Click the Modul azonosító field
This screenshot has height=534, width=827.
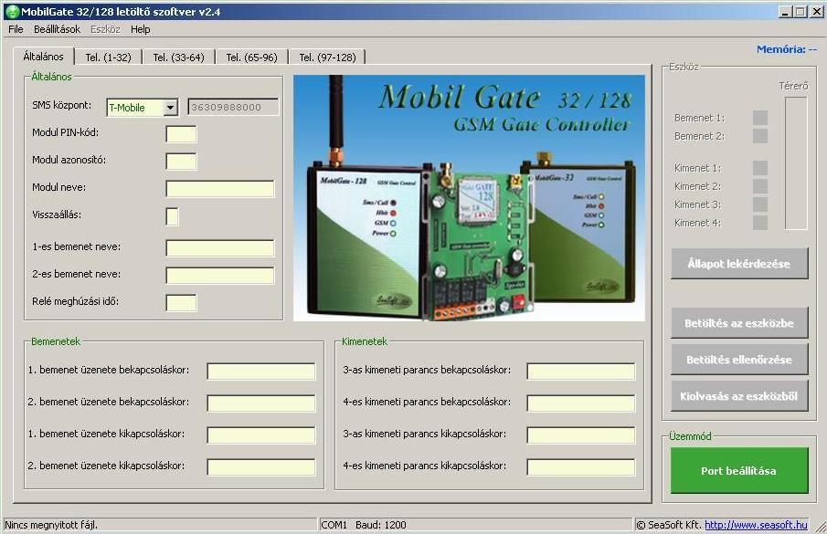(181, 162)
